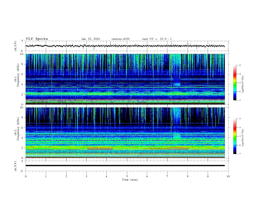This screenshot has height=198, width=257.
Task: Click the "-7" label on ch.2 color bar
Action: coord(239,154)
